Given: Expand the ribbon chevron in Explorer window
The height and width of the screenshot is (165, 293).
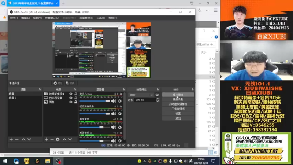Looking at the screenshot, I should pos(212,37).
